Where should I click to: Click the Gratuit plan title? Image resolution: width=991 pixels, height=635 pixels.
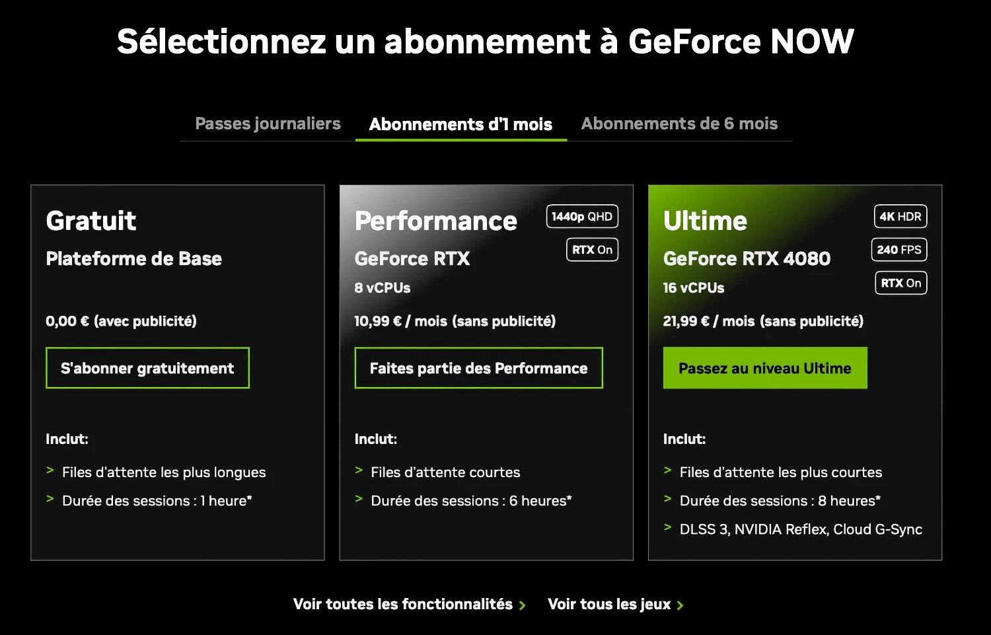point(91,221)
